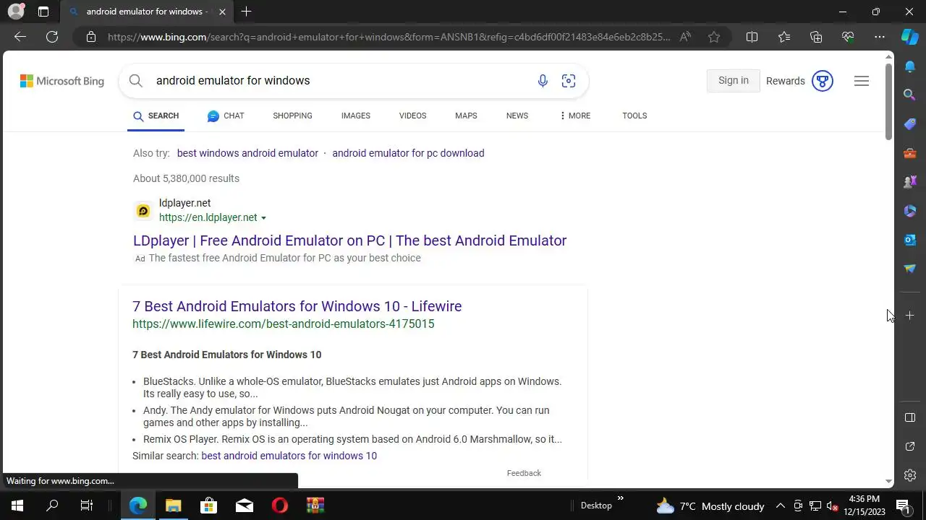Viewport: 926px width, 520px height.
Task: Switch to the Videos tab
Action: pyautogui.click(x=412, y=116)
